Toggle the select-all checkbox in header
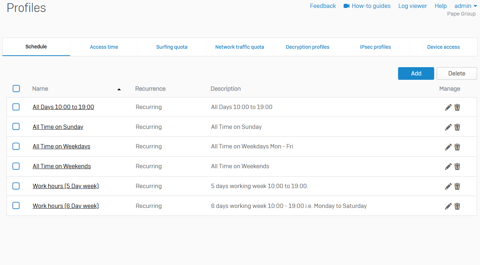The image size is (480, 265). pos(16,88)
